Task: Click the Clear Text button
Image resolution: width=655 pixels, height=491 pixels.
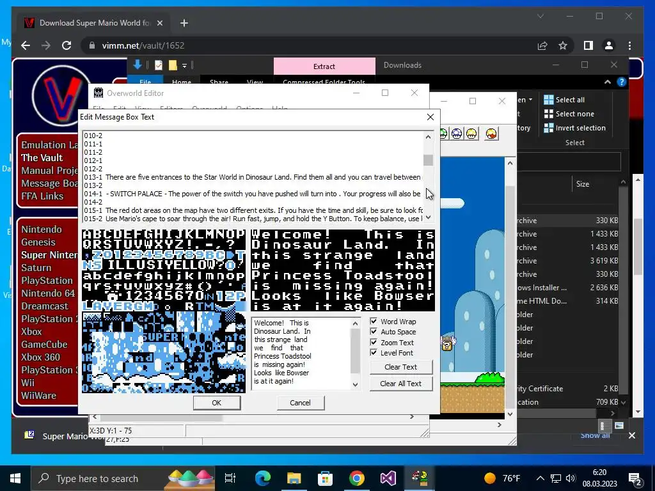Action: (400, 366)
